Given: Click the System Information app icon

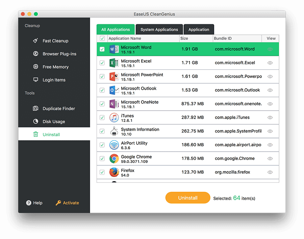Looking at the screenshot, I should [x=114, y=131].
